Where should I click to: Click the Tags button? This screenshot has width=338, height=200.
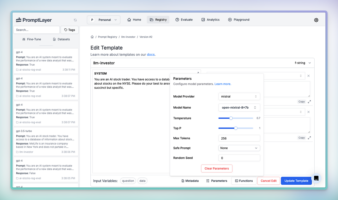(x=70, y=30)
